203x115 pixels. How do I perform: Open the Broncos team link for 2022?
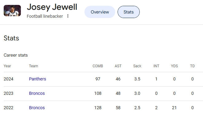click(x=37, y=108)
